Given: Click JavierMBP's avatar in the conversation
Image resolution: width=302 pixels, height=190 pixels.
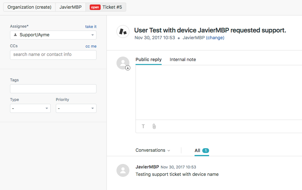Looking at the screenshot, I should point(123,170).
